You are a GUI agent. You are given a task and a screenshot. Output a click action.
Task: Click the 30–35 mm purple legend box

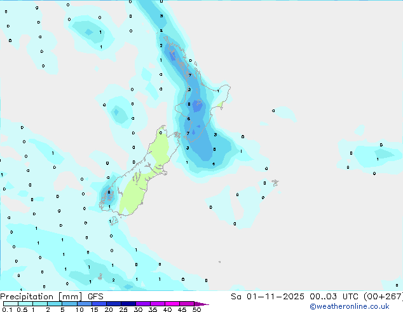pos(143,304)
